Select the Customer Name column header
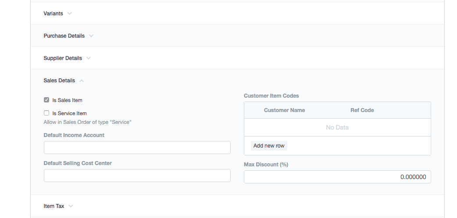 pos(285,110)
